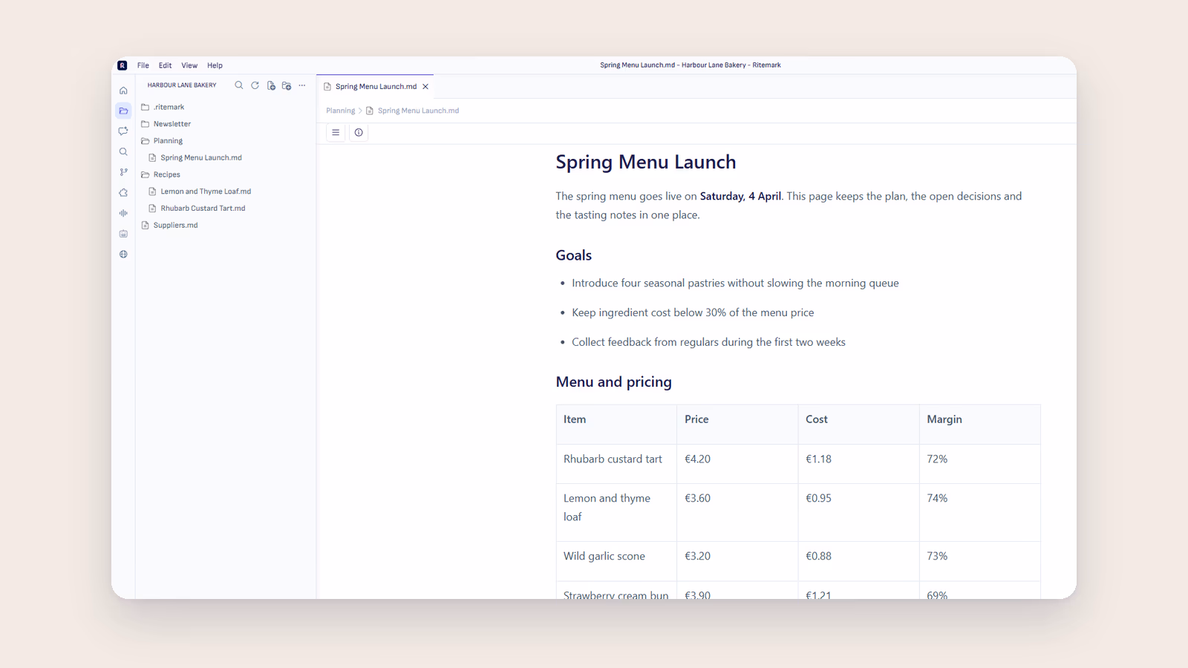The height and width of the screenshot is (668, 1188).
Task: Open the File menu
Action: [143, 65]
